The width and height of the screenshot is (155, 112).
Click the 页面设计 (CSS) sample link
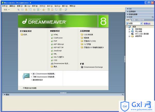pyautogui.click(x=90, y=41)
